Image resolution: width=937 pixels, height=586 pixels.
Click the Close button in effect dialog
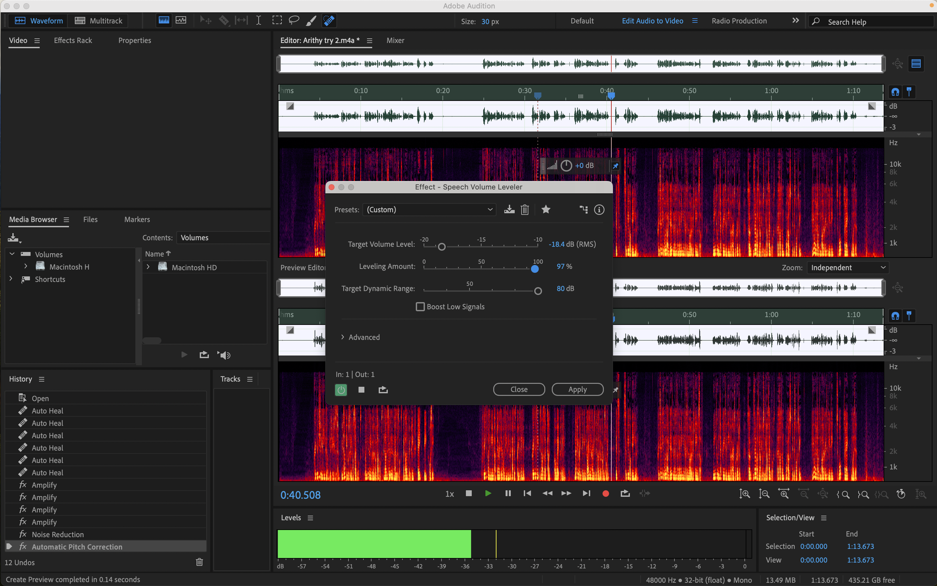click(519, 389)
